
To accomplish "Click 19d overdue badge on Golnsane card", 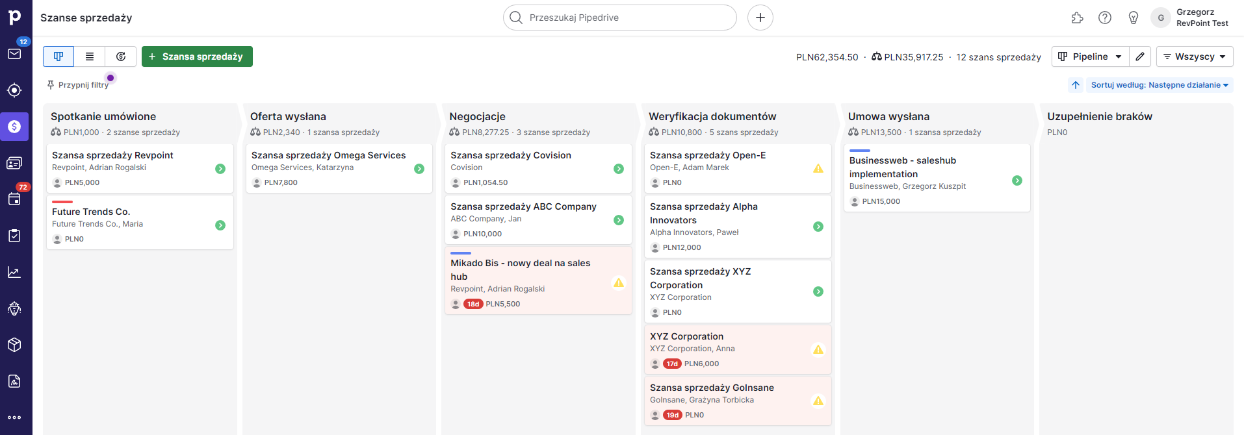I will (x=673, y=415).
